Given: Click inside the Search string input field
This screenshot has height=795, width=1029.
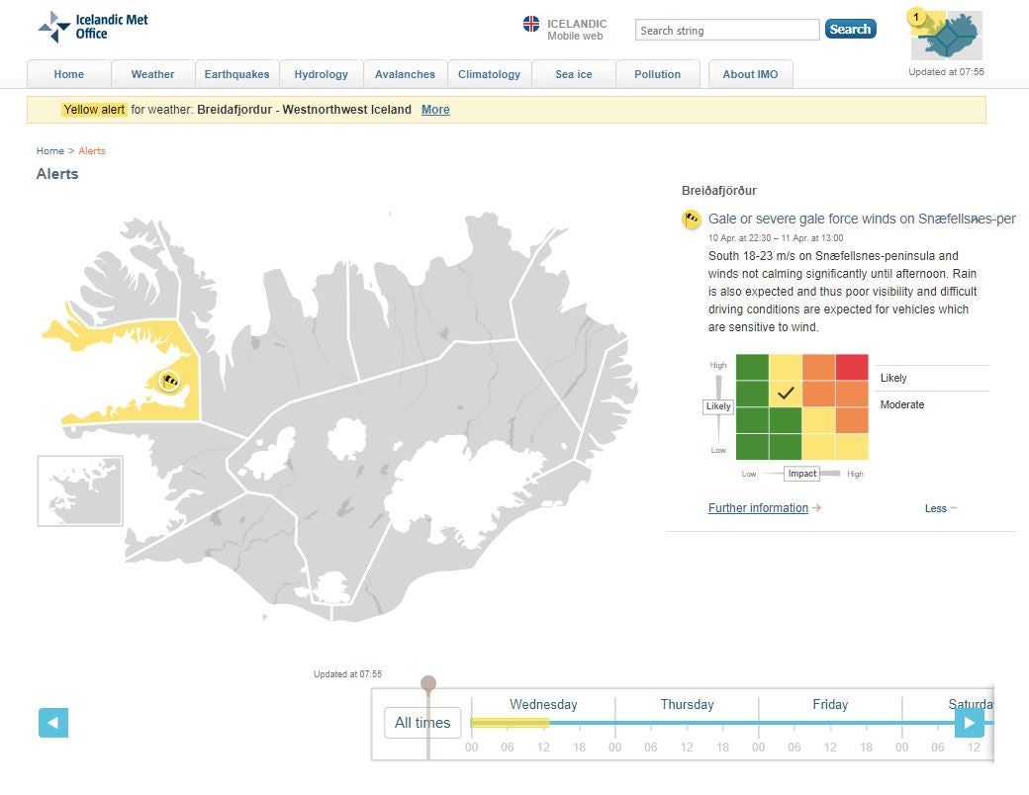Looking at the screenshot, I should pos(727,30).
